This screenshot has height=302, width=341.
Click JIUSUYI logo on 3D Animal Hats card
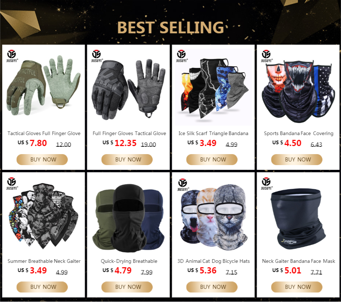pyautogui.click(x=183, y=185)
